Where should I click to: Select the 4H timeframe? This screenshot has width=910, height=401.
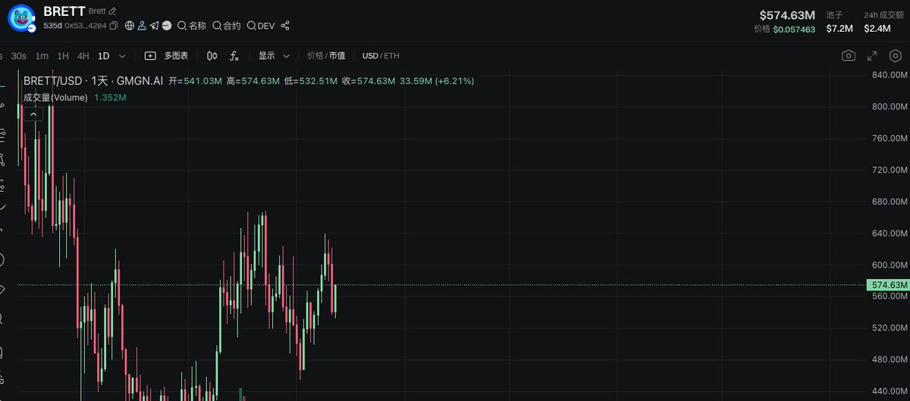(83, 56)
